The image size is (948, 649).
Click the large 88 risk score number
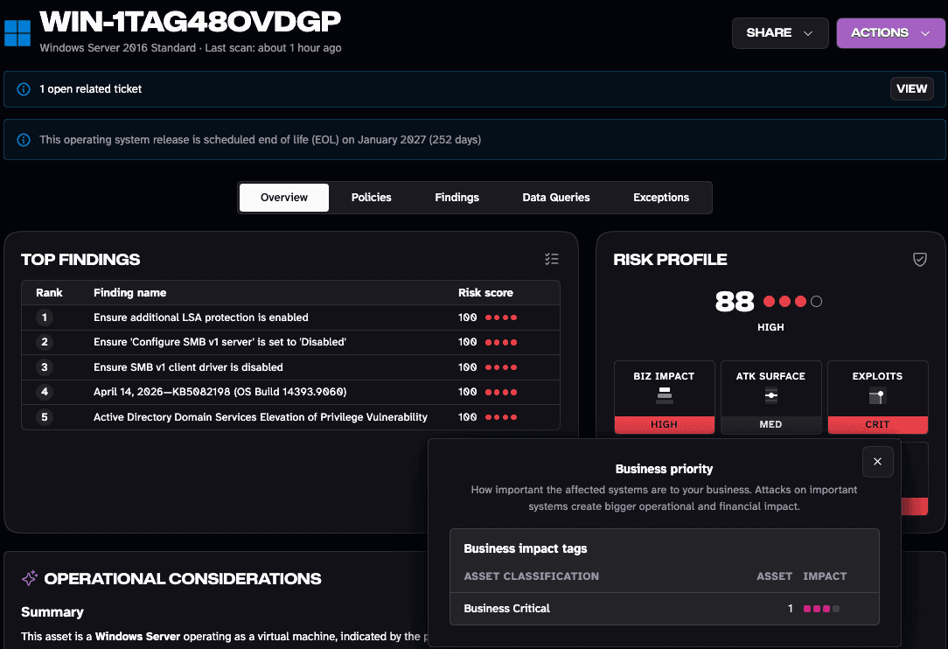(x=735, y=301)
